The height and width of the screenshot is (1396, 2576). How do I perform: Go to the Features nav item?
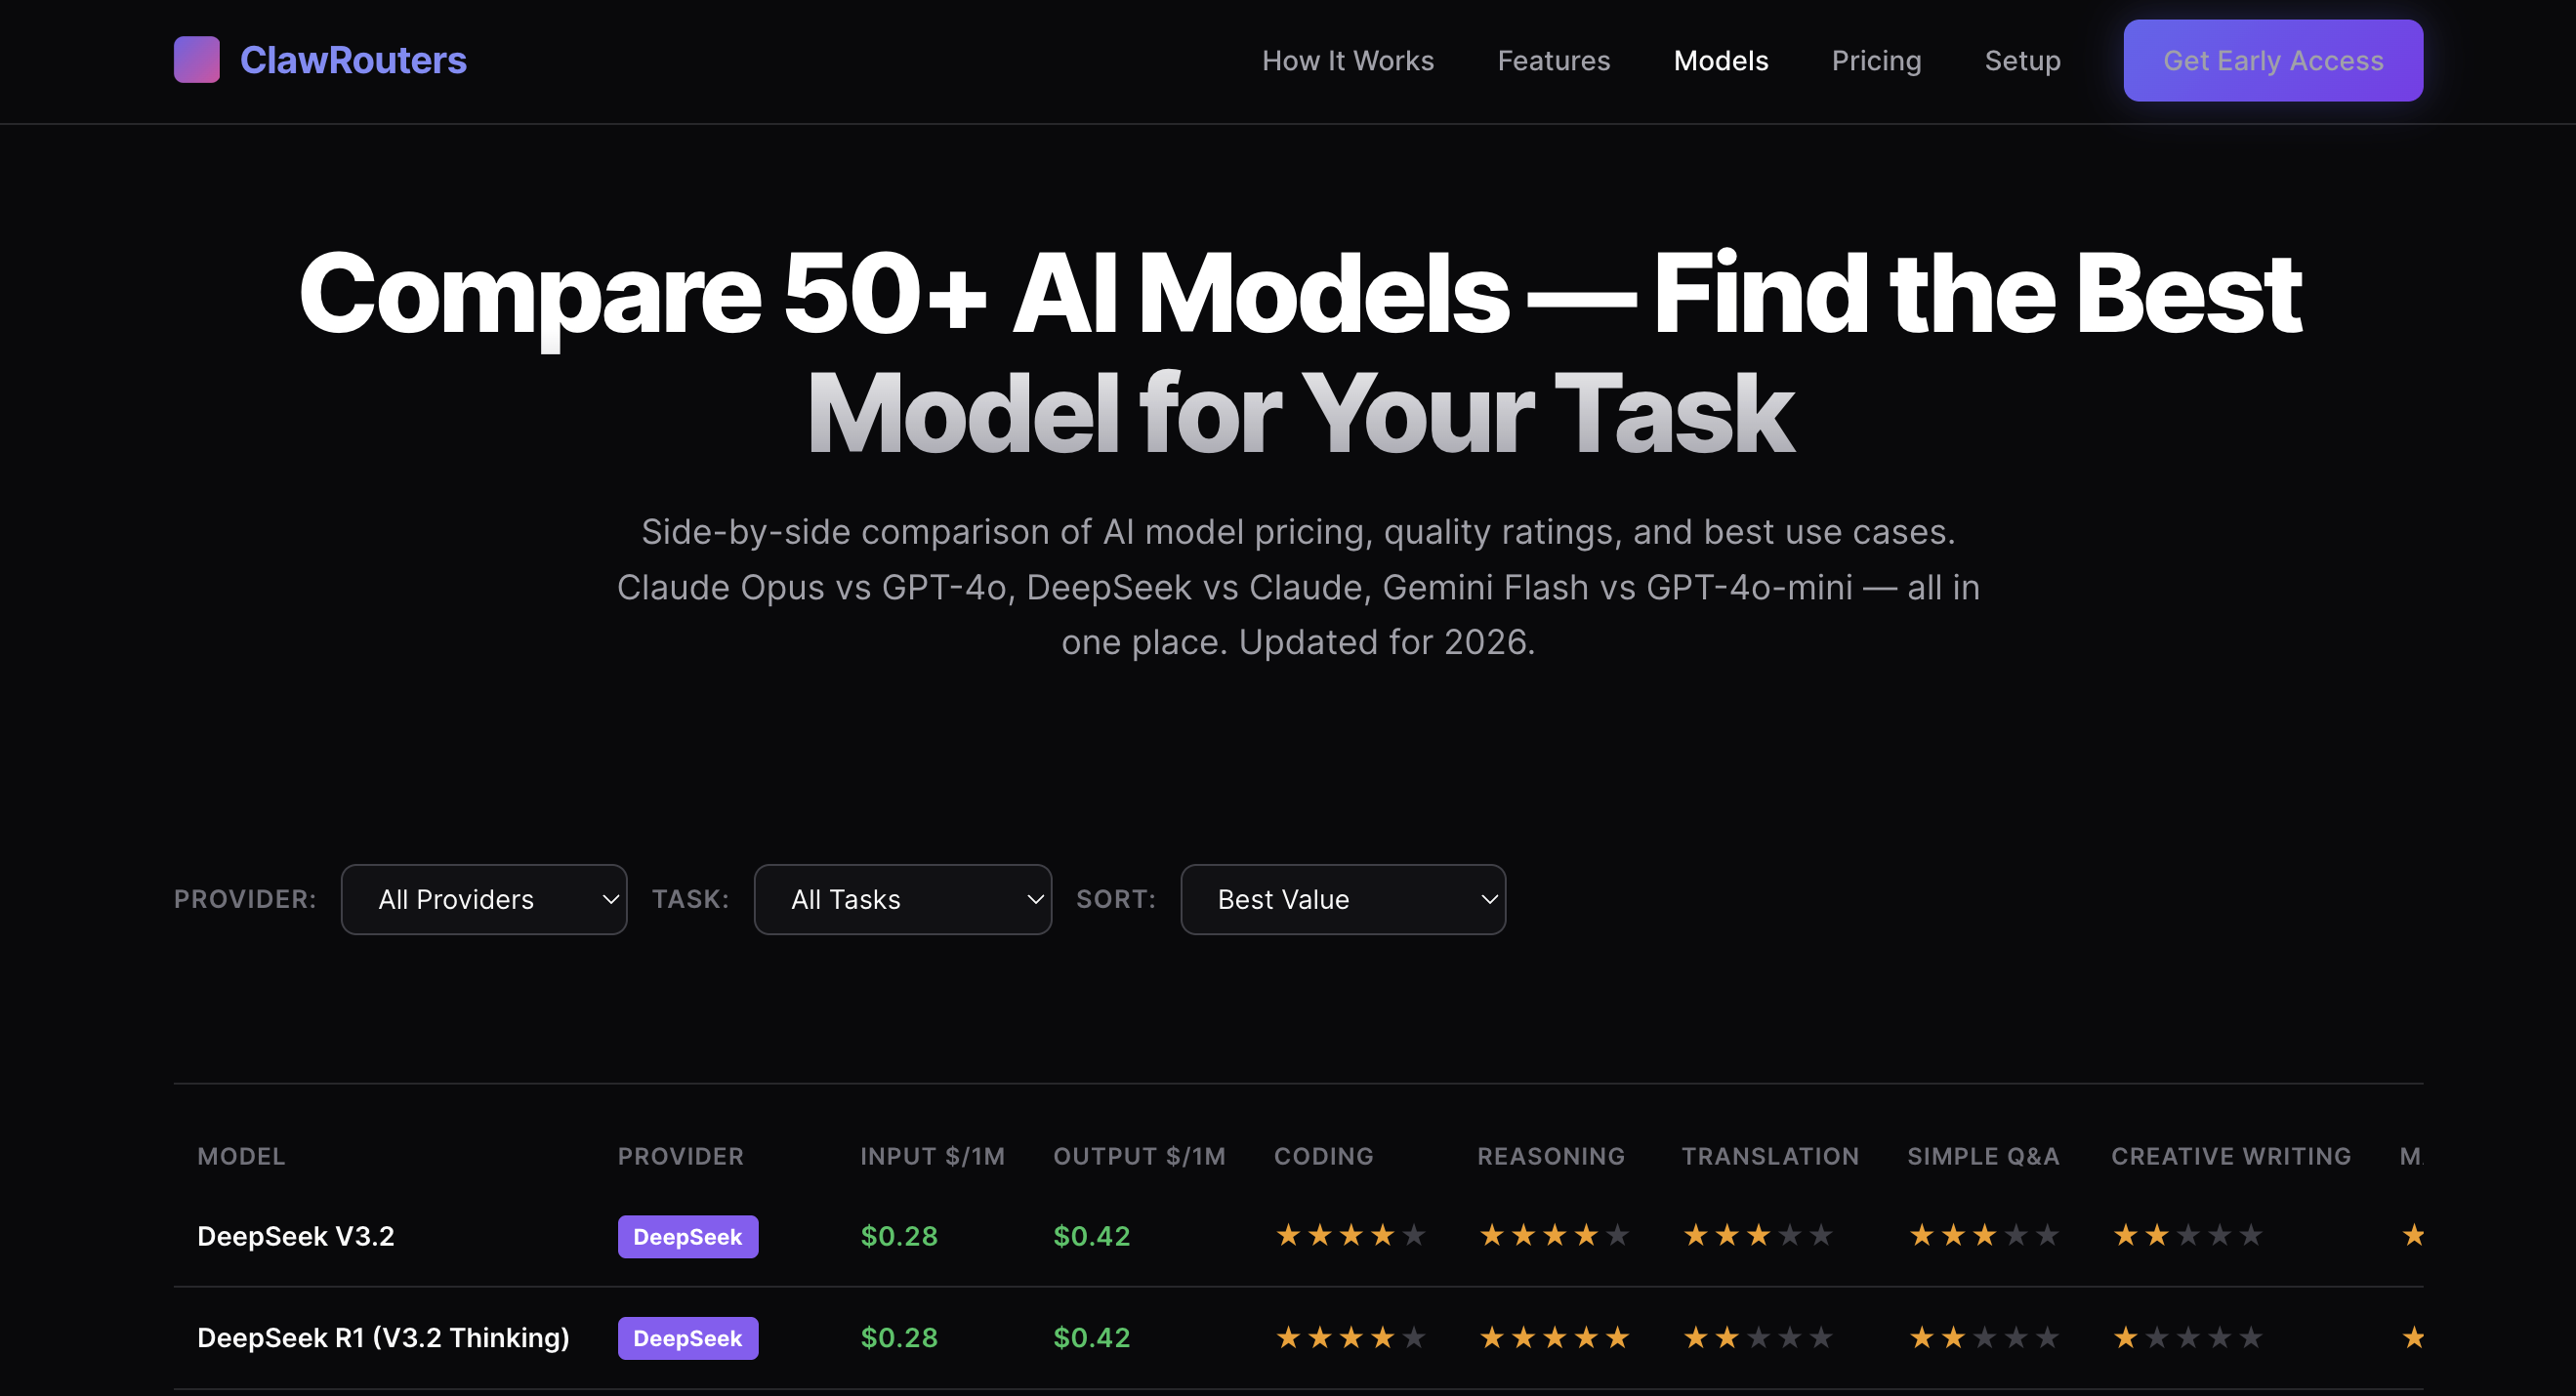point(1553,61)
